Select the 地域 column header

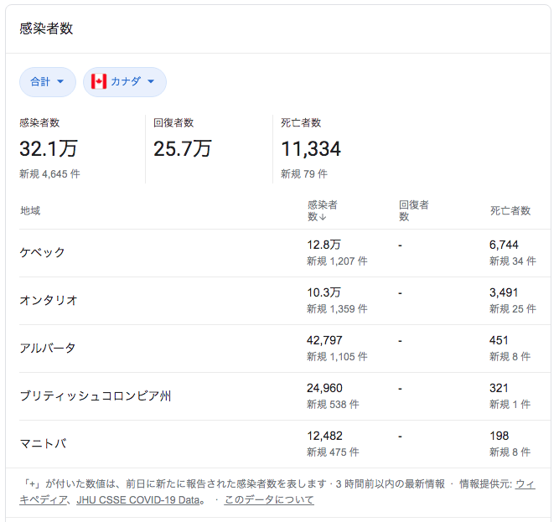[x=30, y=210]
